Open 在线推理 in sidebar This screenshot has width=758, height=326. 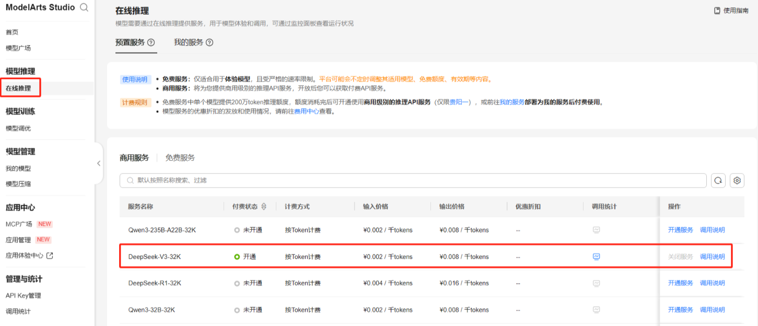click(18, 88)
